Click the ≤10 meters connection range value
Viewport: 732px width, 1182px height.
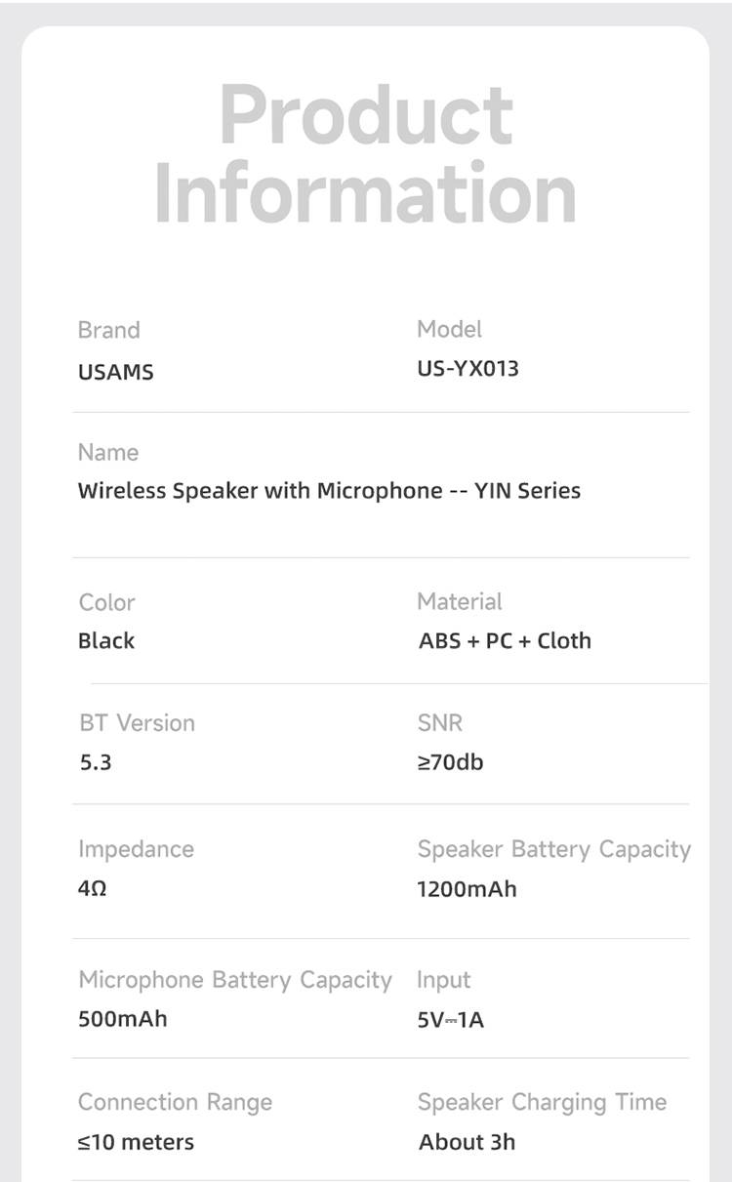136,1142
